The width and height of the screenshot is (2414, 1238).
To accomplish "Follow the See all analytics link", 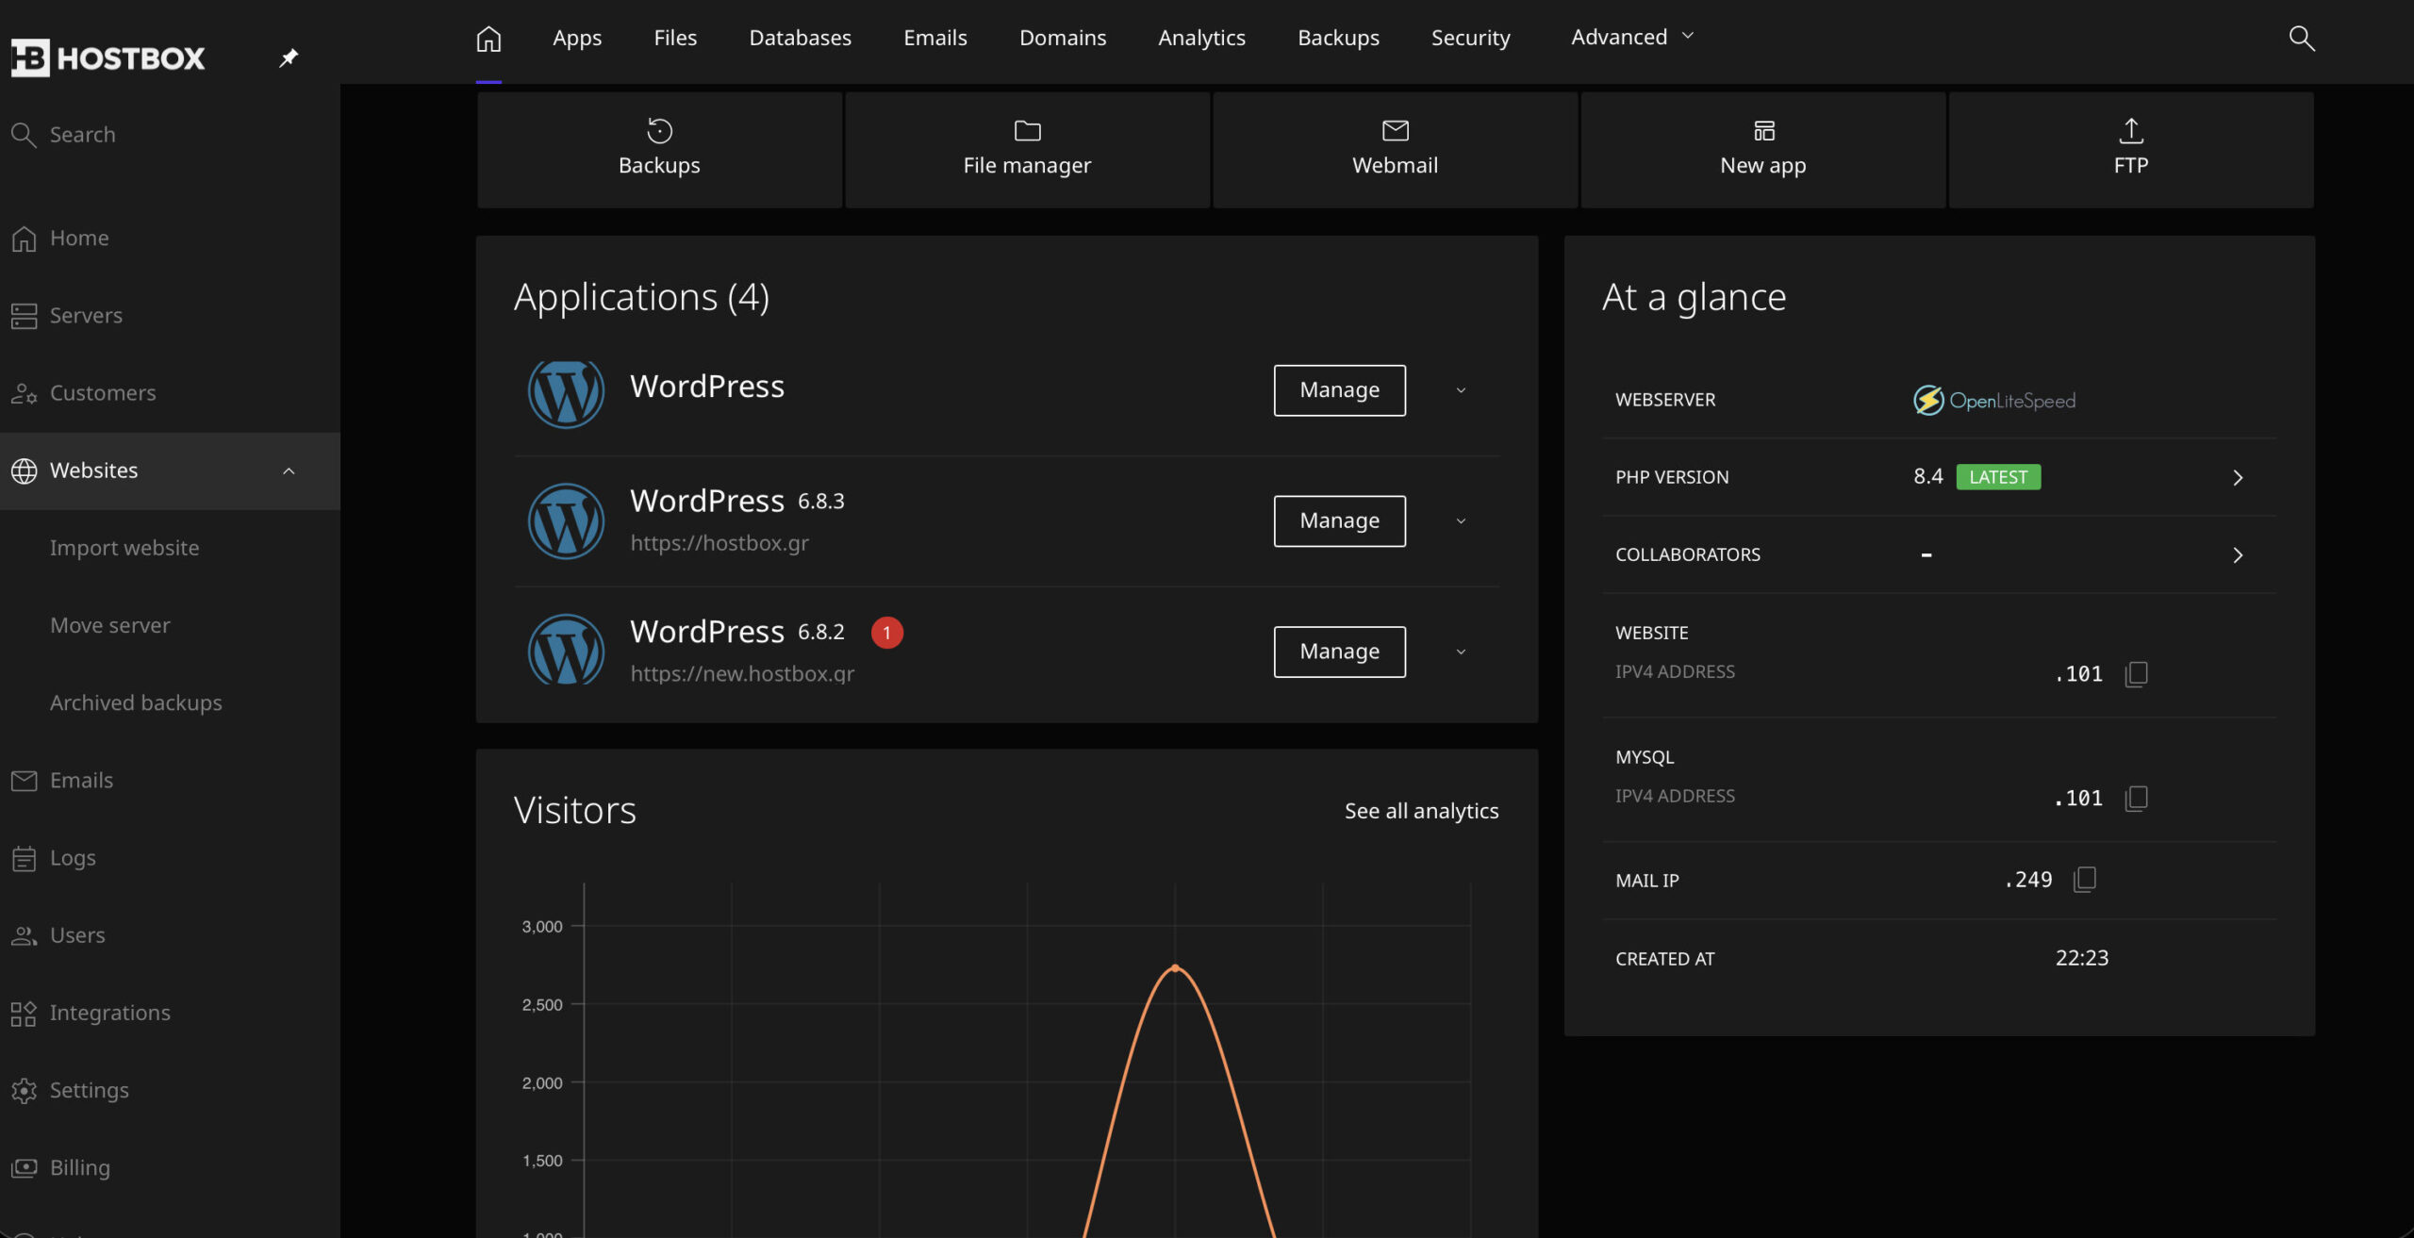I will 1421,811.
